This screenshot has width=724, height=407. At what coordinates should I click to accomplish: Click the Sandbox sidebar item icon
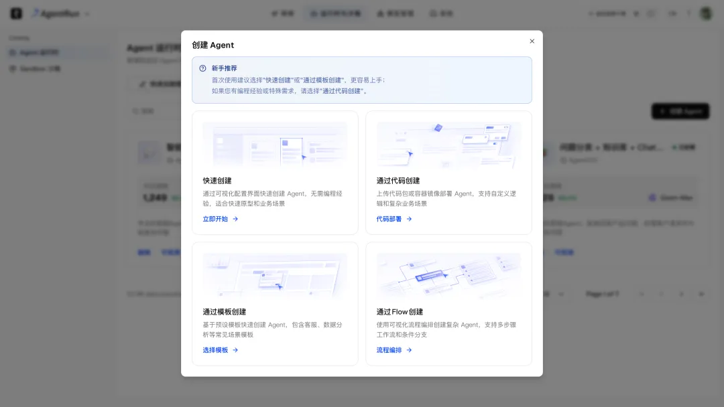pos(13,68)
